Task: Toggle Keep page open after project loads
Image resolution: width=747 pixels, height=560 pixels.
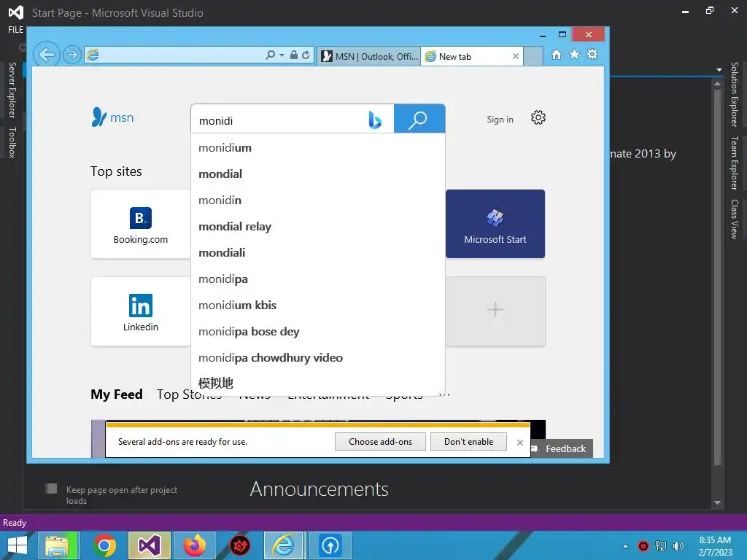Action: (51, 488)
